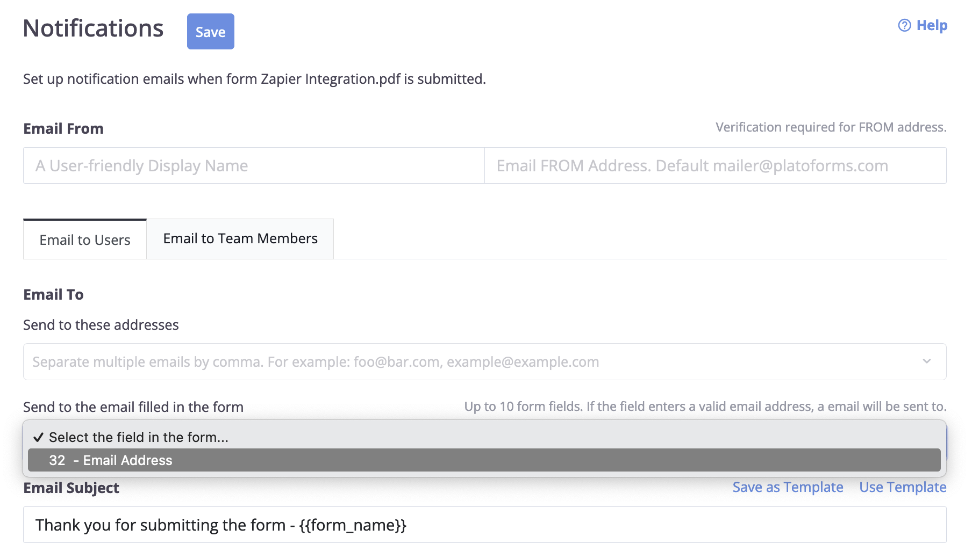Click the Help question mark icon
This screenshot has width=972, height=551.
click(x=904, y=25)
